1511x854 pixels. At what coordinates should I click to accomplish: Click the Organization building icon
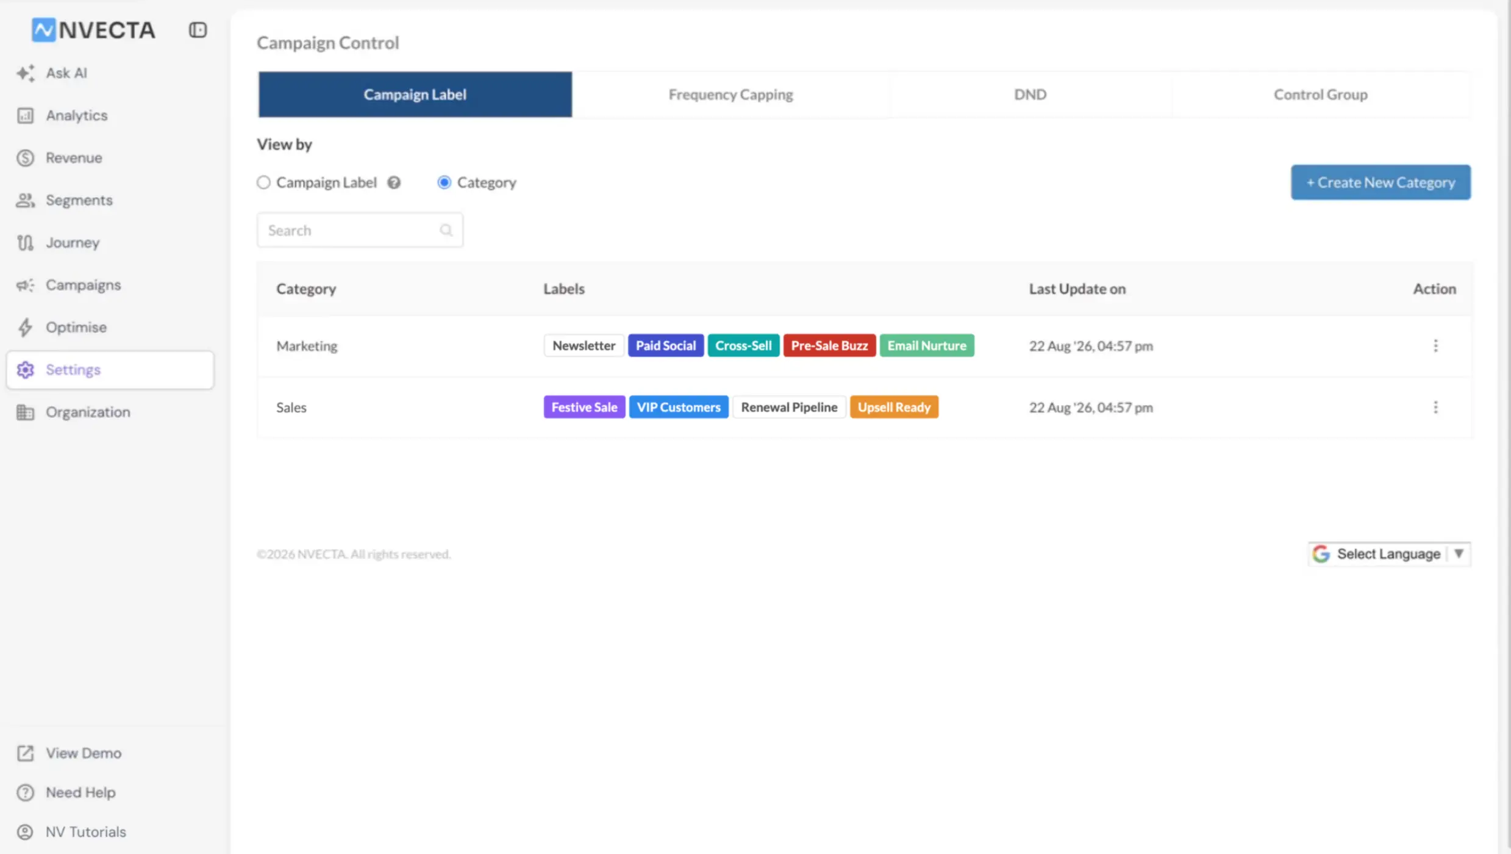(25, 412)
